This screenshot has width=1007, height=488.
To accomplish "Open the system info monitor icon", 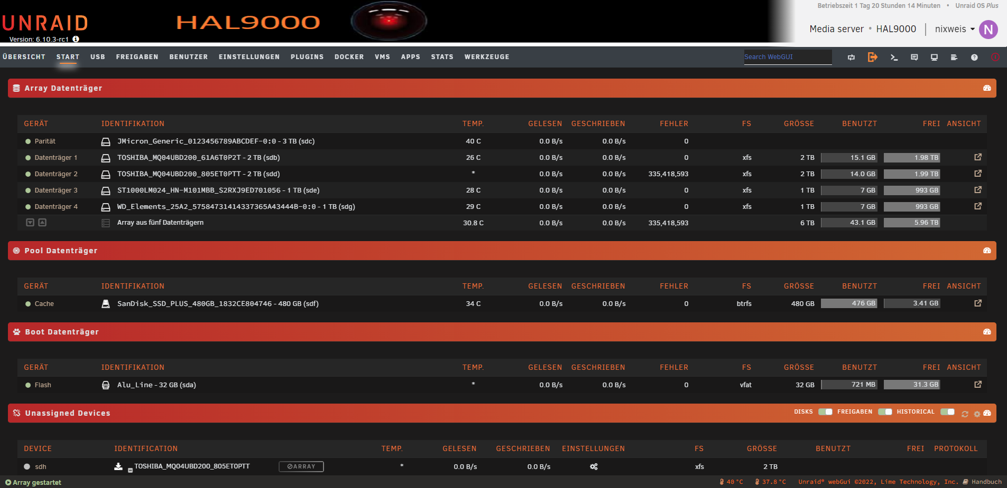I will pyautogui.click(x=934, y=57).
